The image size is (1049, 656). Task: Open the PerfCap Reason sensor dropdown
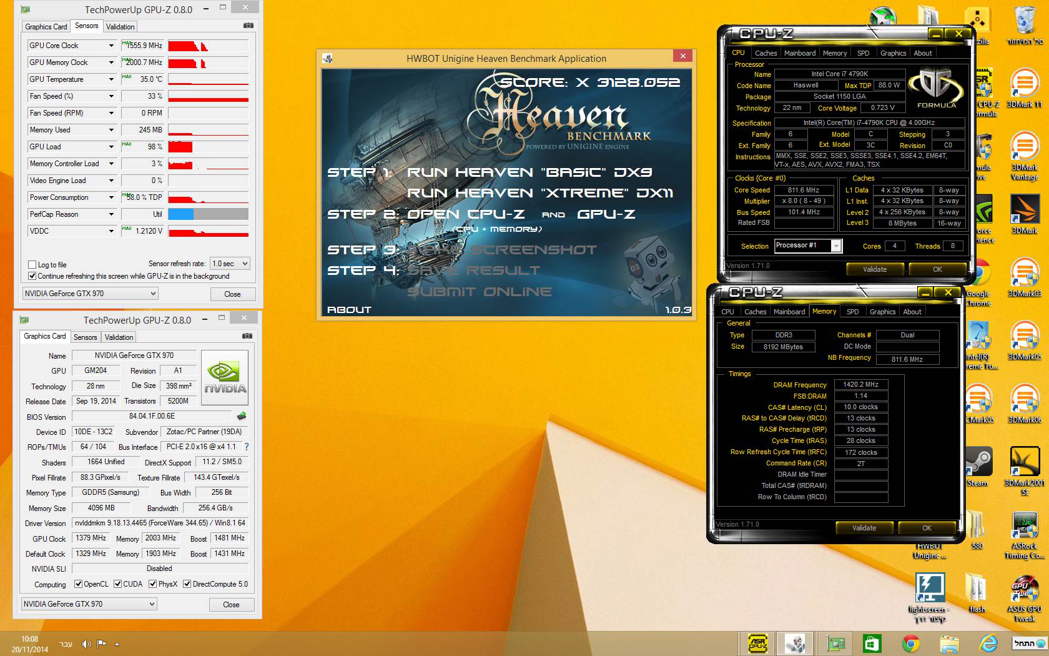(111, 214)
